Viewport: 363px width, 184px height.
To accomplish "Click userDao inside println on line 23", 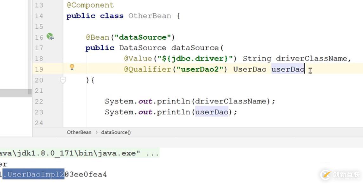I will [212, 112].
